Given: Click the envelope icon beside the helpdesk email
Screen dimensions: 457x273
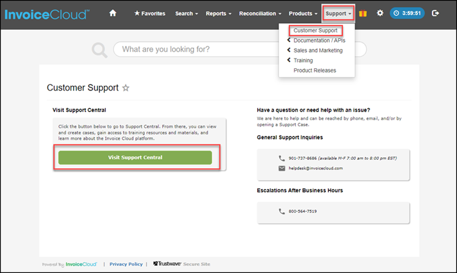Looking at the screenshot, I should (x=282, y=168).
